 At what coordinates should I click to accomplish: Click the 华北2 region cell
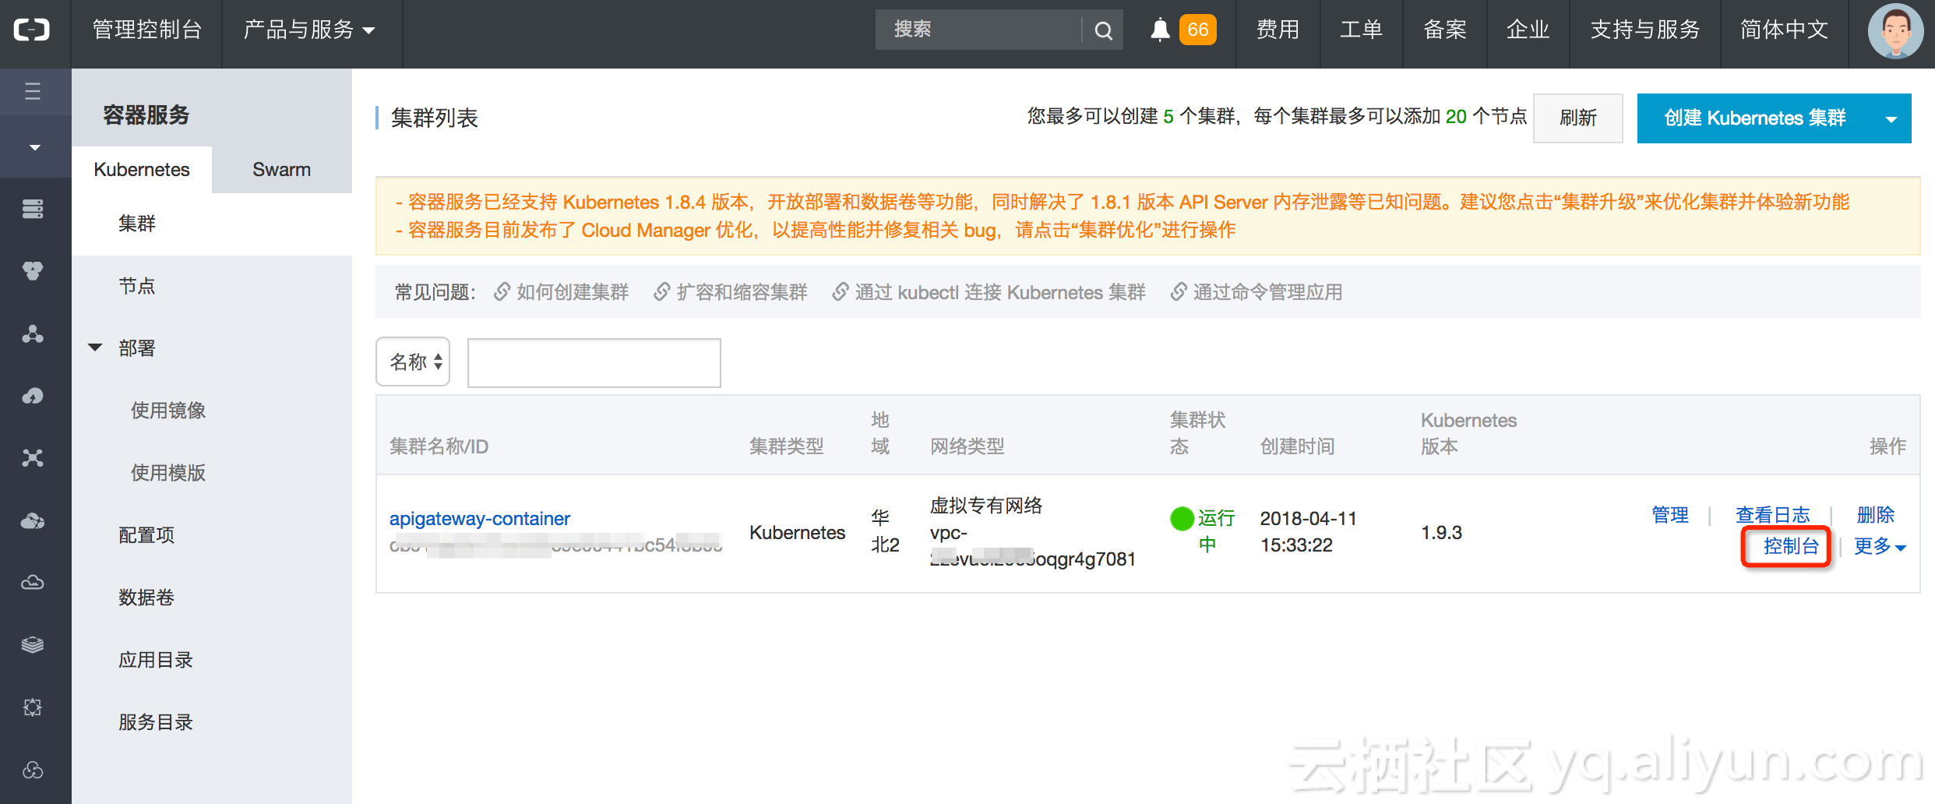[x=885, y=531]
